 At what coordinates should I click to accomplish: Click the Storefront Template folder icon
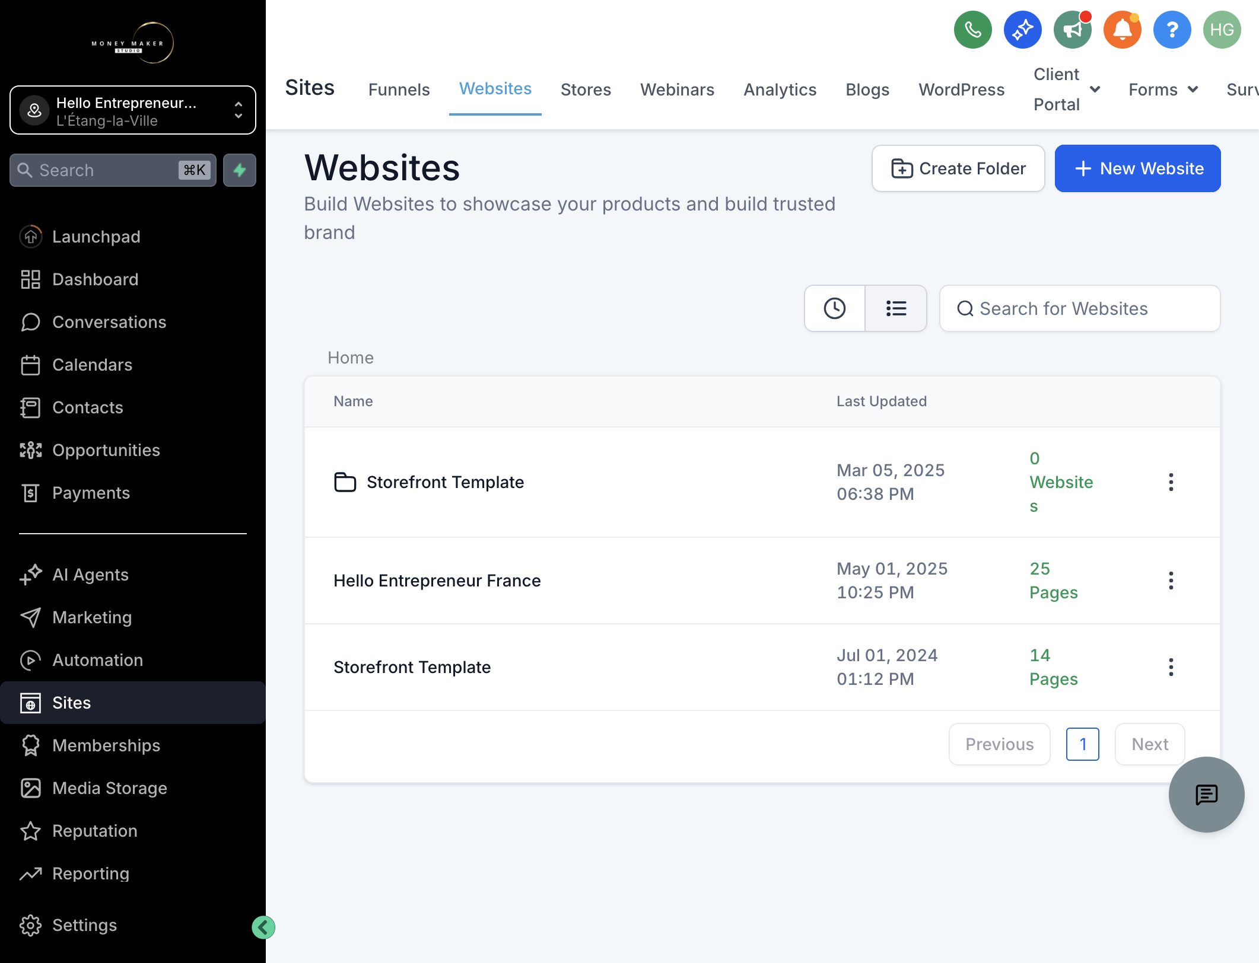(x=345, y=482)
